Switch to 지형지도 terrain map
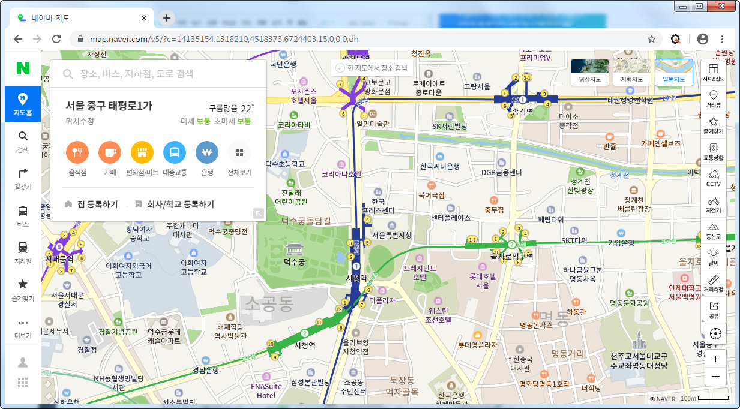The width and height of the screenshot is (740, 409). [x=632, y=72]
